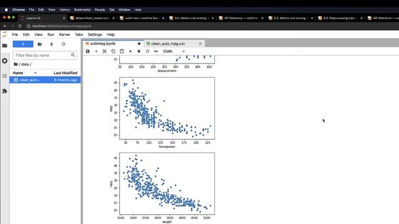The image size is (399, 224).
Task: Open the Run menu
Action: (x=51, y=35)
